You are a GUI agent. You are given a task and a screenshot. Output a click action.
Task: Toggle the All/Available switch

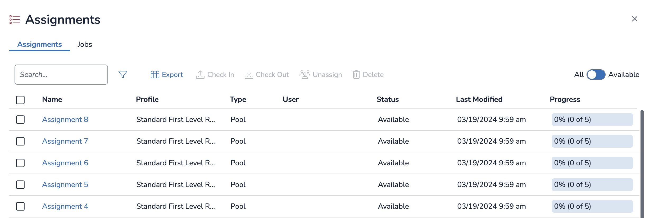pyautogui.click(x=596, y=75)
